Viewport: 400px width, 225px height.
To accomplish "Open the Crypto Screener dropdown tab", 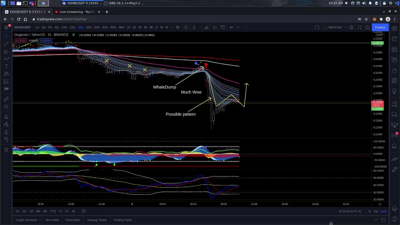I will pos(28,220).
